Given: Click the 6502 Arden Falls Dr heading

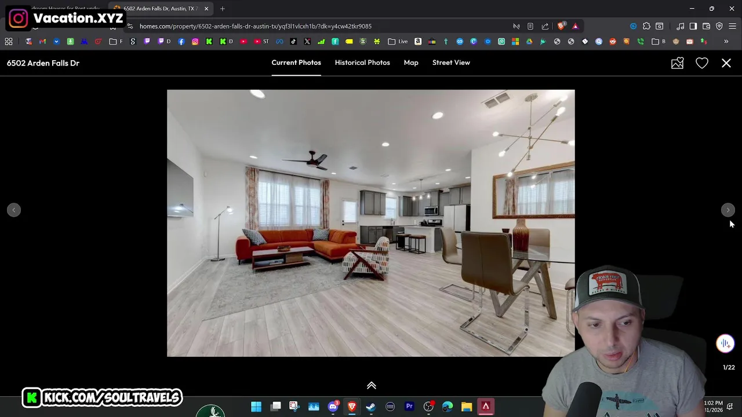Looking at the screenshot, I should tap(43, 63).
